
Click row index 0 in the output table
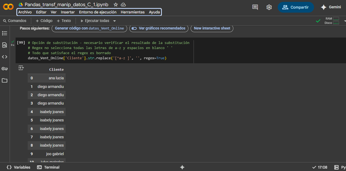click(32, 78)
